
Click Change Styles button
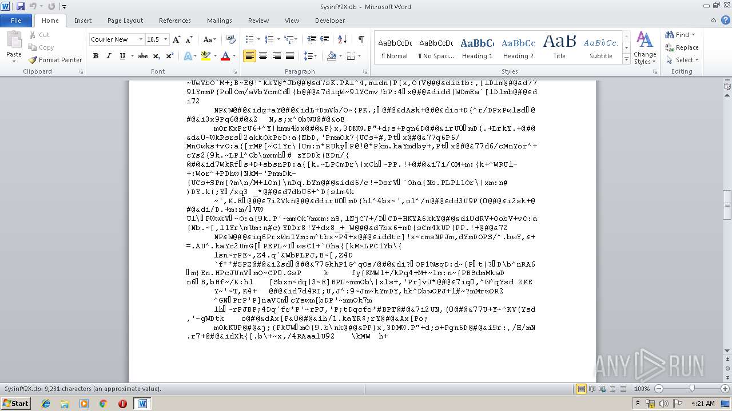click(x=645, y=48)
